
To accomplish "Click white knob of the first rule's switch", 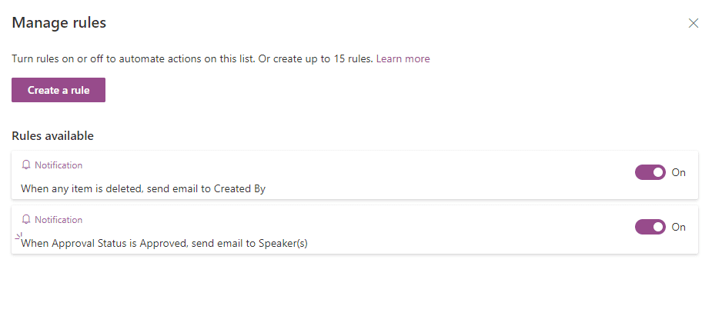I will coord(658,172).
